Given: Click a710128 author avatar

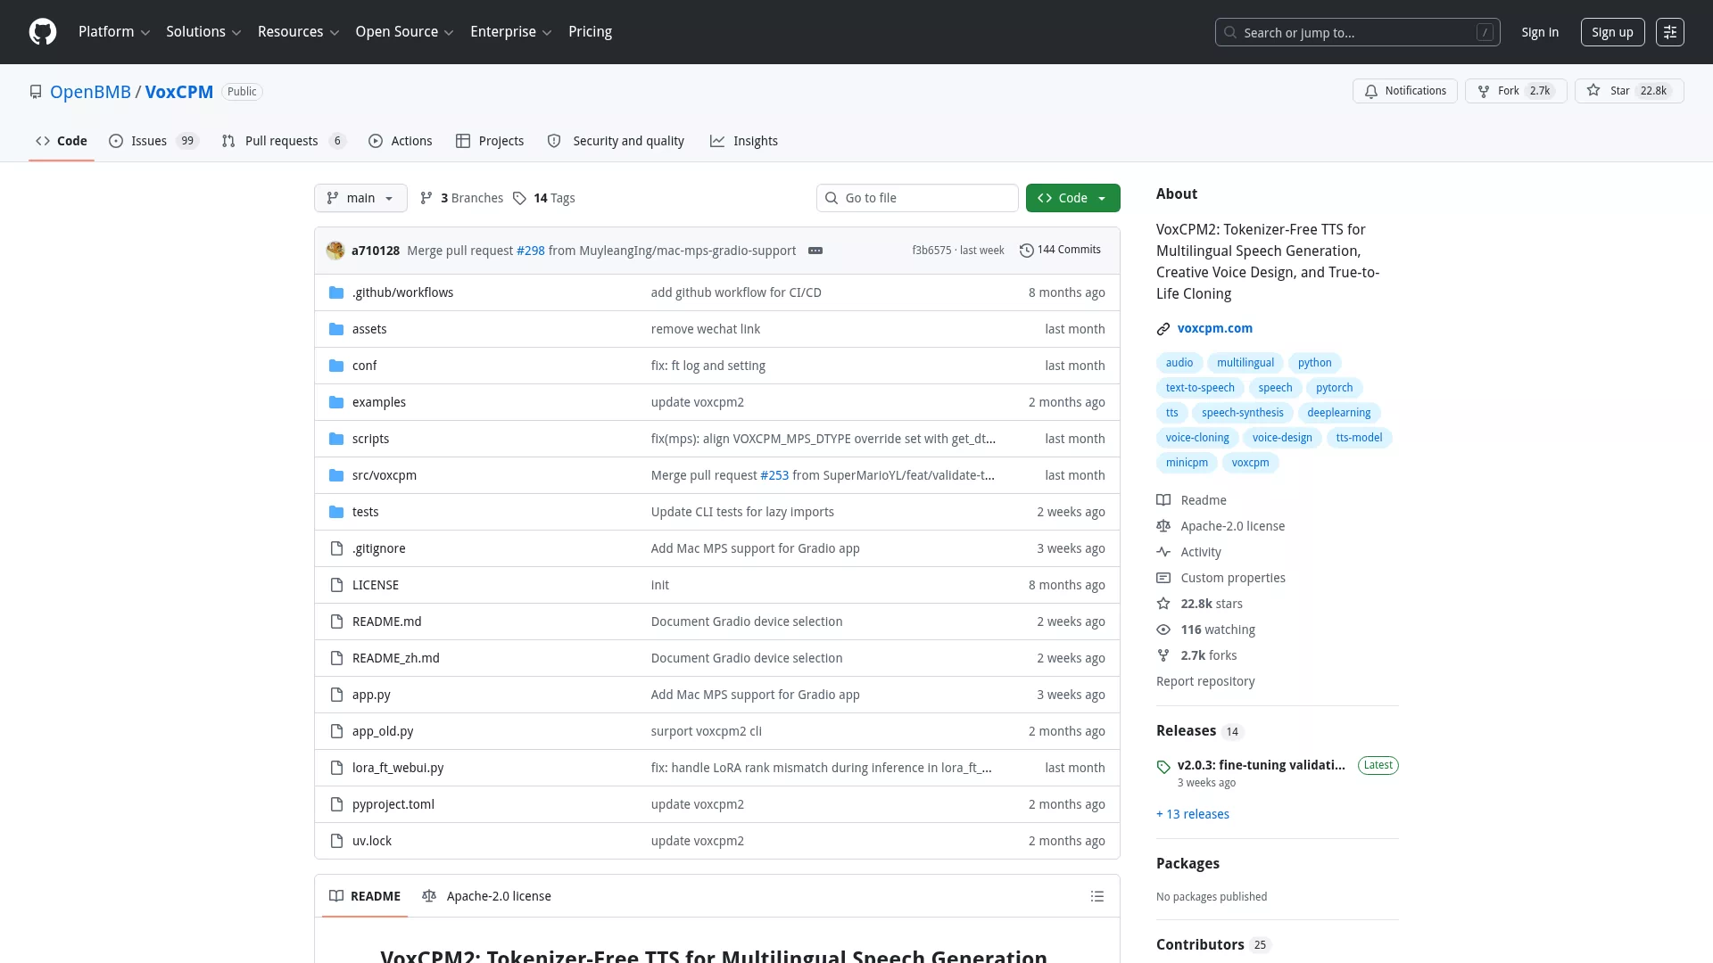Looking at the screenshot, I should coord(335,251).
